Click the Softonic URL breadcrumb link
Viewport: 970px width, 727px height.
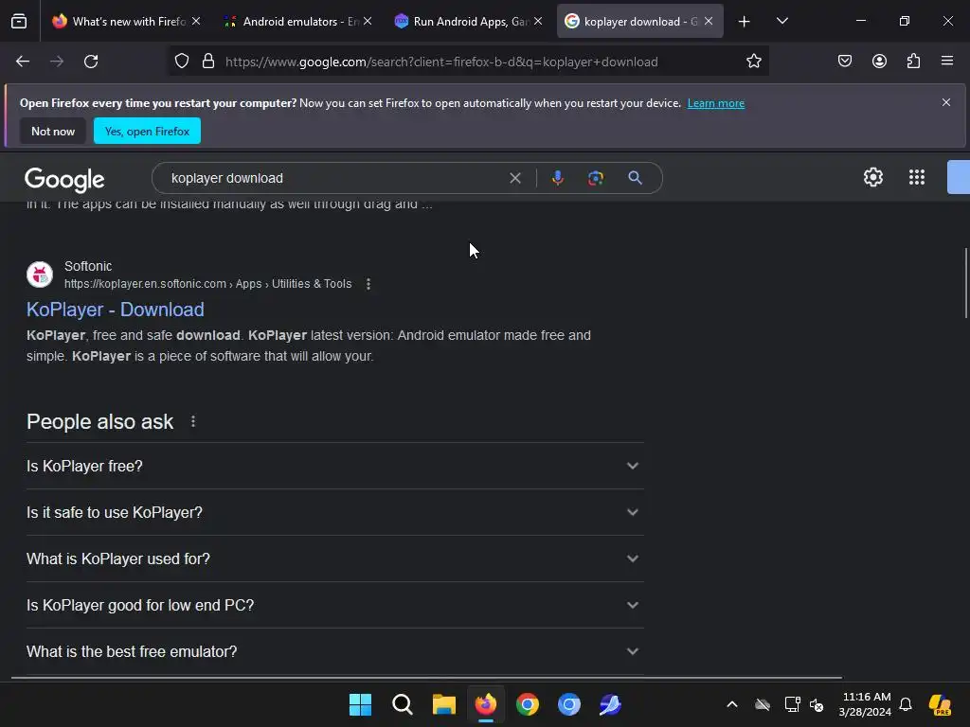tap(207, 284)
